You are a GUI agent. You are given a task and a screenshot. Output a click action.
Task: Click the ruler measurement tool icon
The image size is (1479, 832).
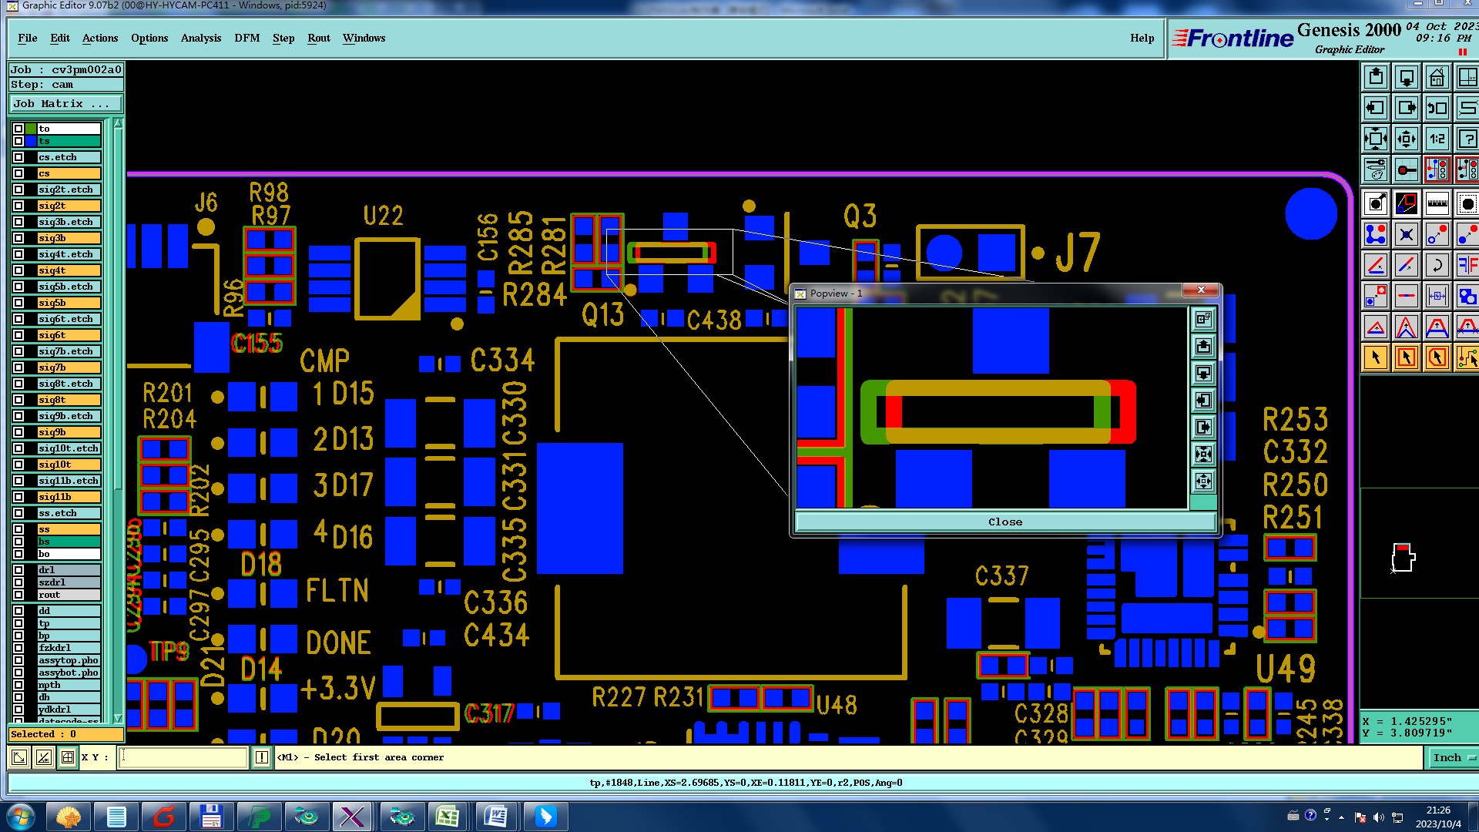pos(1437,204)
